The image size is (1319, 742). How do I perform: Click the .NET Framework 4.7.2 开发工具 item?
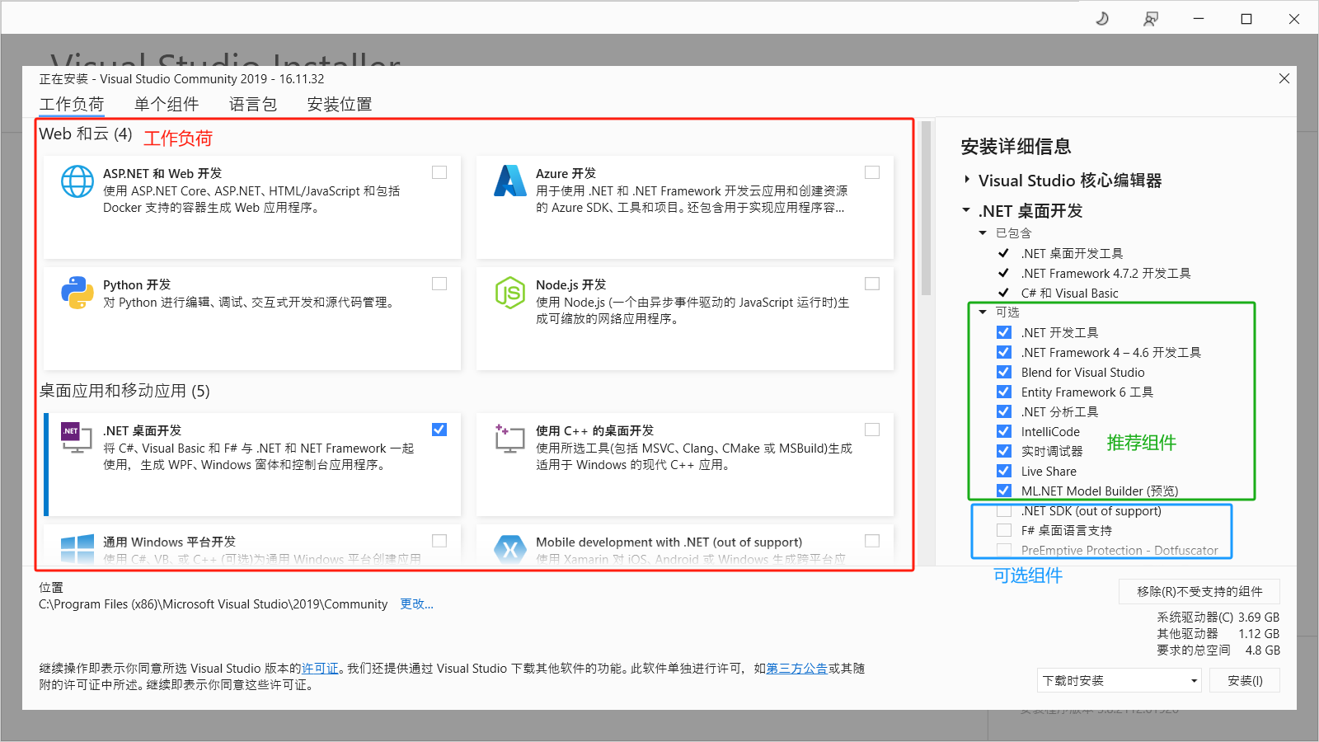(1105, 273)
